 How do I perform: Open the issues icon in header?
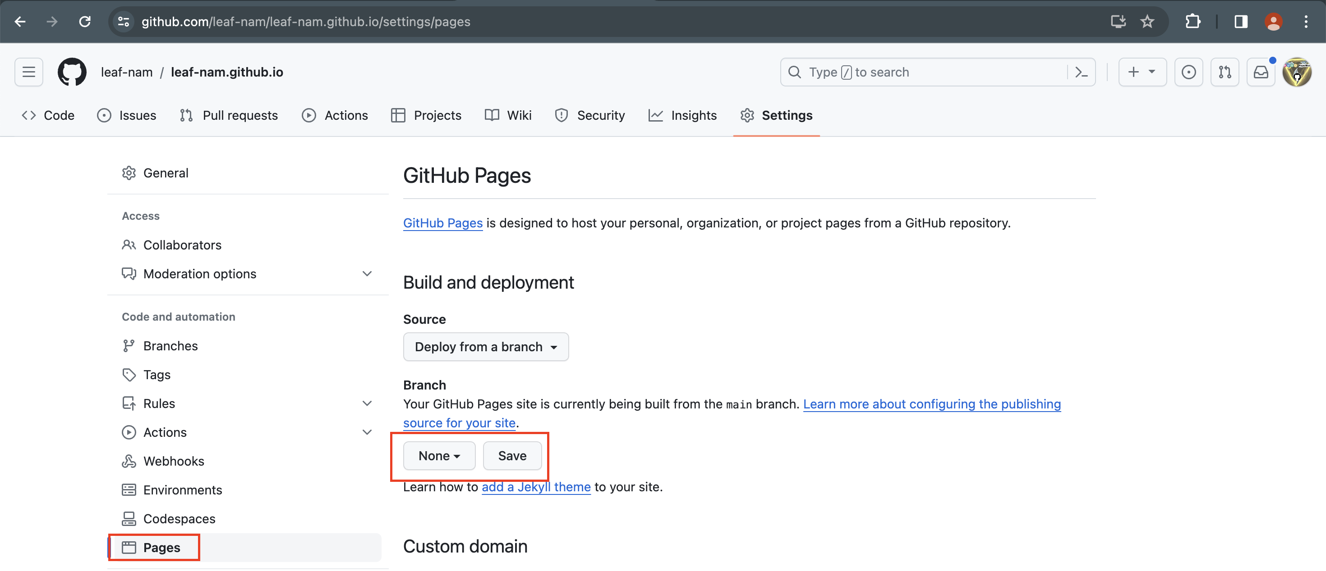point(1188,72)
